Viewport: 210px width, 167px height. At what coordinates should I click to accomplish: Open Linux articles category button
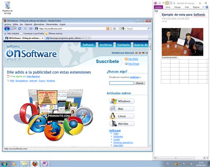pyautogui.click(x=122, y=116)
